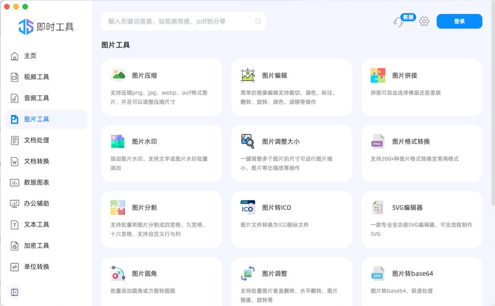495x306 pixels.
Task: Open 文档转换 sidebar item
Action: click(x=37, y=161)
